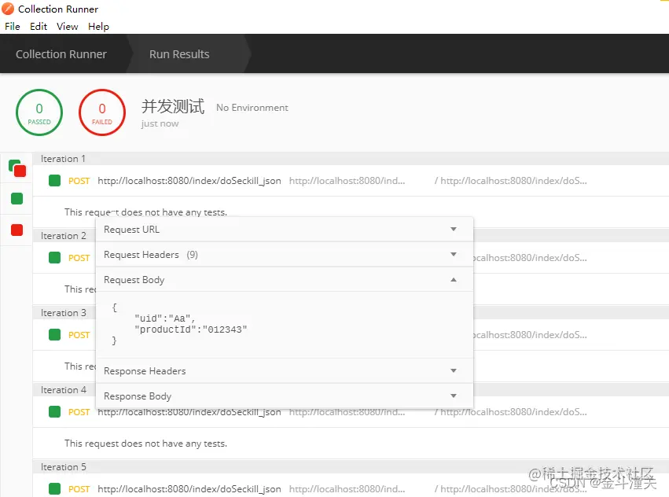This screenshot has width=669, height=497.
Task: Open Iteration 1 doSeckill_json request name
Action: pyautogui.click(x=189, y=181)
